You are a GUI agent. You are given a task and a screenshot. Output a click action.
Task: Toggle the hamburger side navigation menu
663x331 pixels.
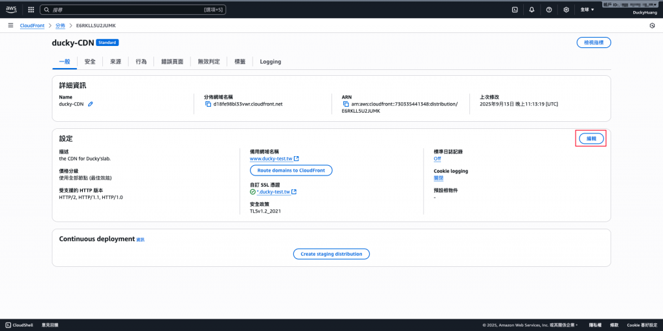(10, 25)
